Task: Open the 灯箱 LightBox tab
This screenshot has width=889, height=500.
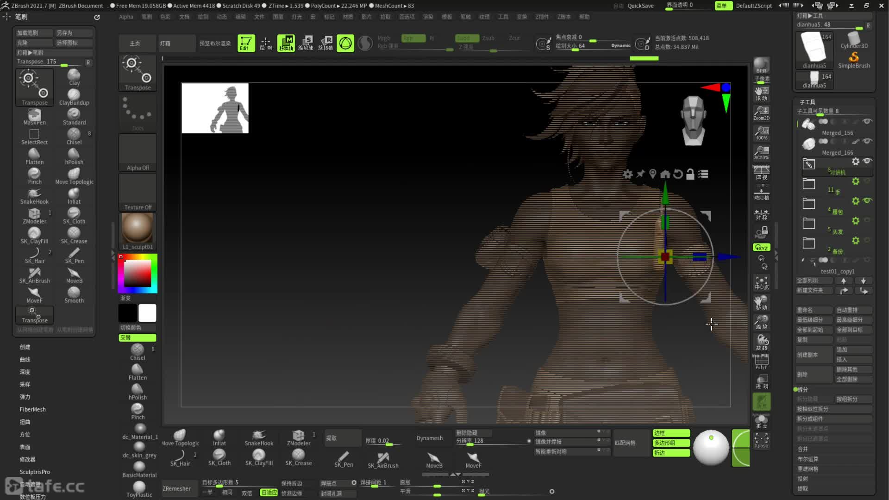Action: tap(176, 43)
